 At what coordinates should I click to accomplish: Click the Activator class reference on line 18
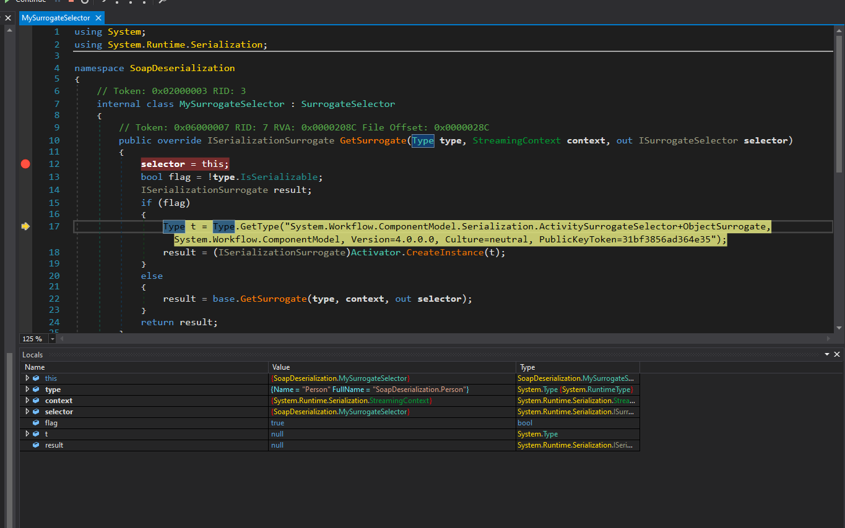pos(376,252)
